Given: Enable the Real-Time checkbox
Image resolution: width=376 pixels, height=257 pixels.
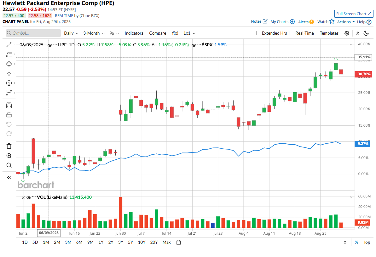Looking at the screenshot, I should 292,33.
